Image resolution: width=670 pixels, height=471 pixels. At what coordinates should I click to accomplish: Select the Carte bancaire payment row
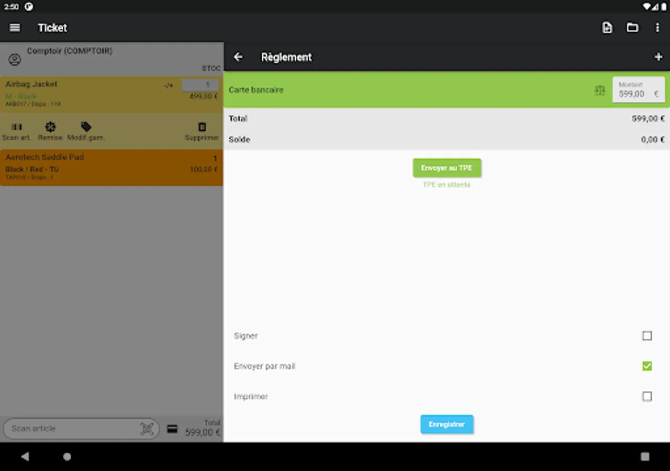click(446, 90)
